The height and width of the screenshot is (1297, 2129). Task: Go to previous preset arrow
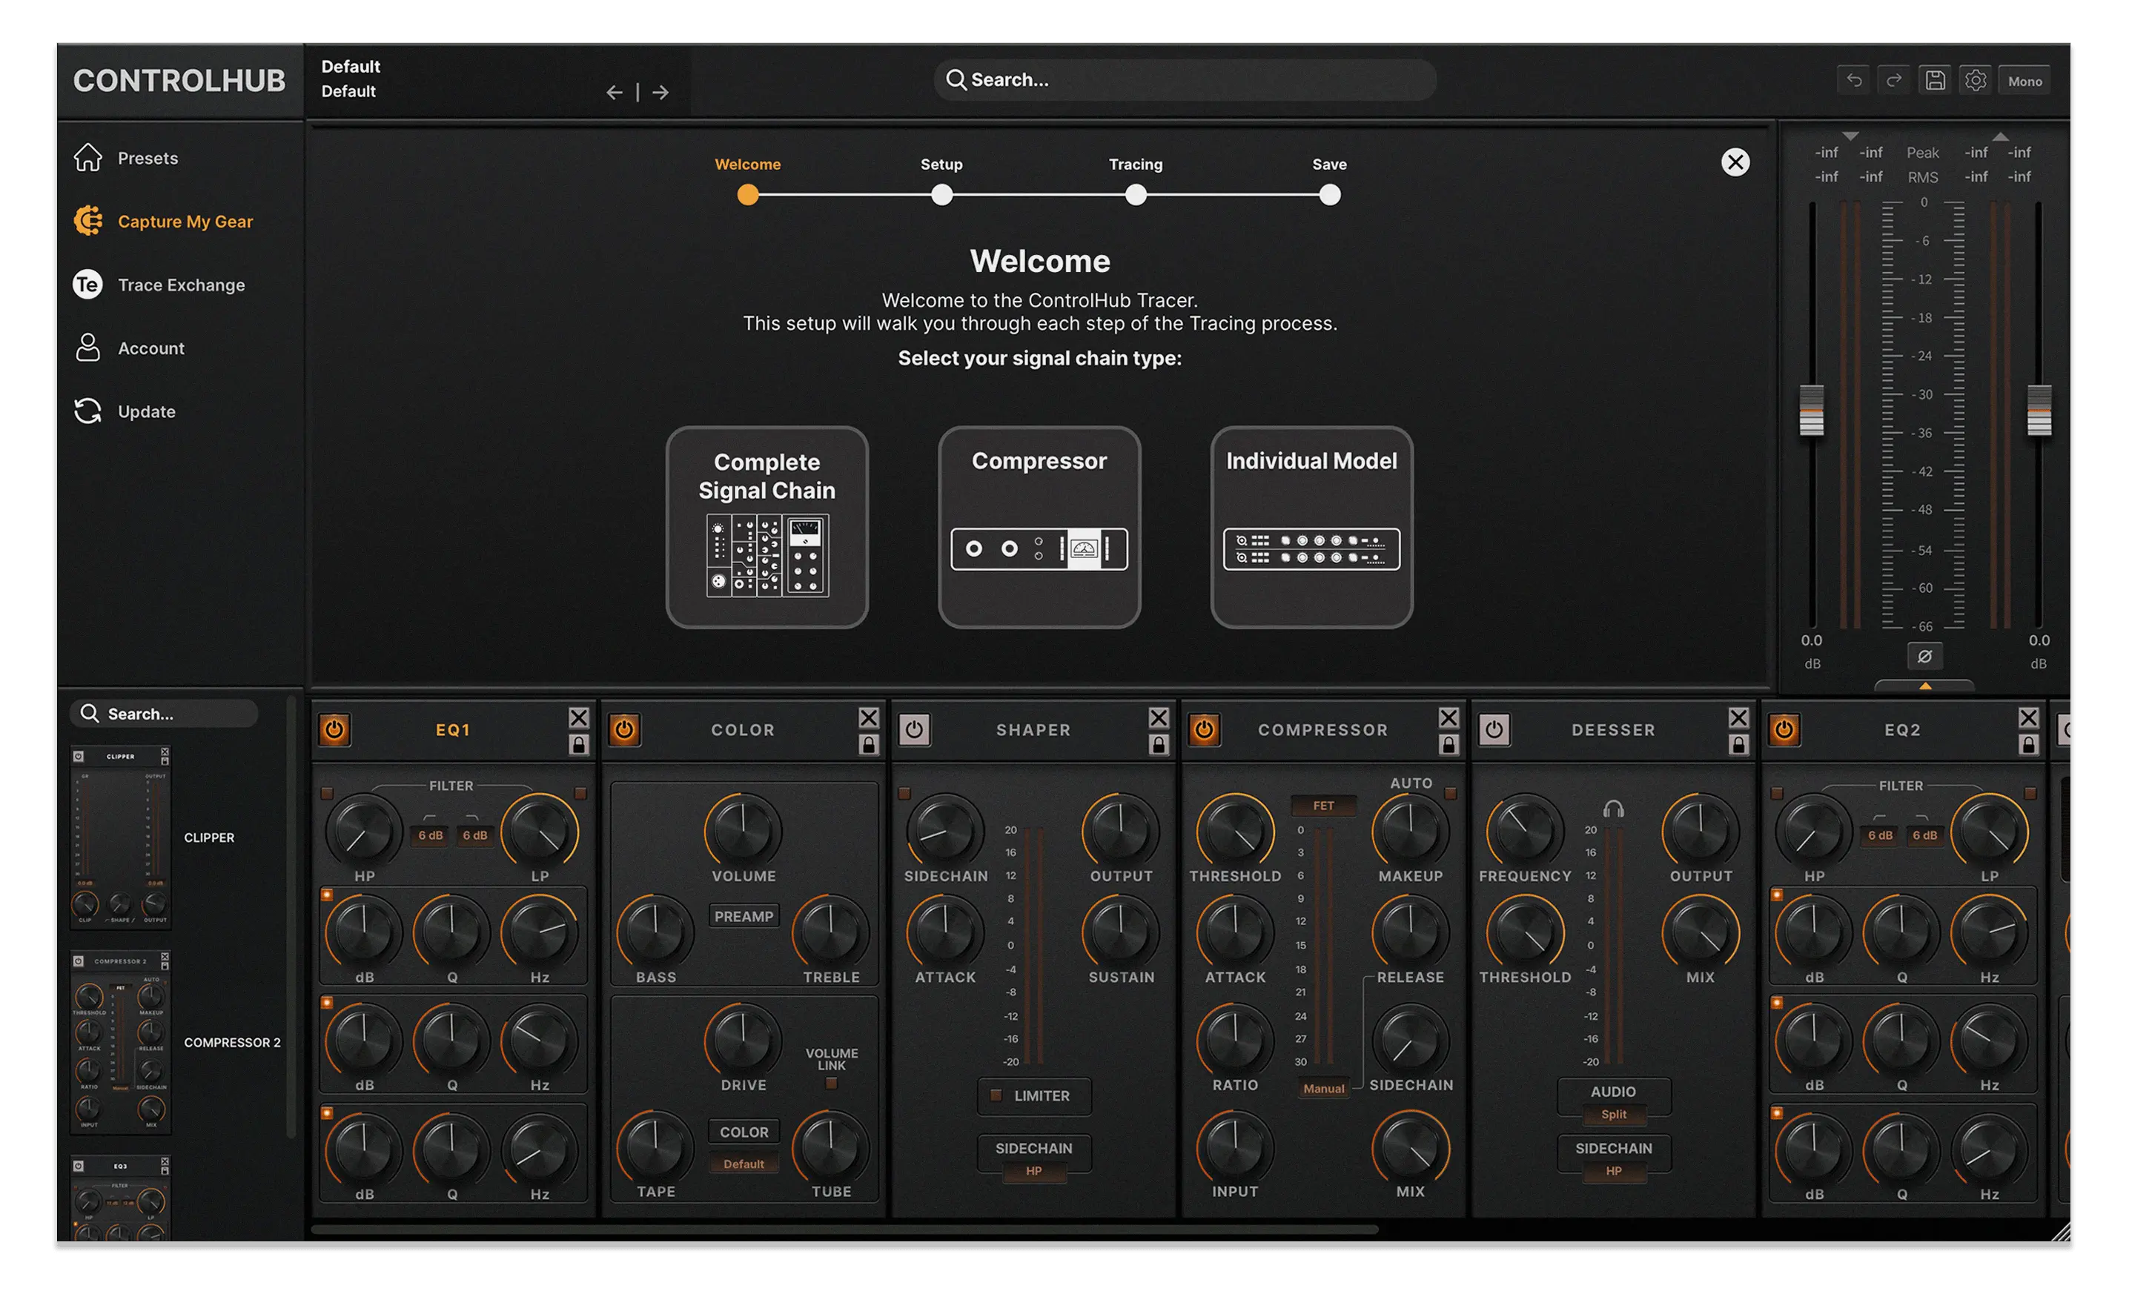click(615, 93)
